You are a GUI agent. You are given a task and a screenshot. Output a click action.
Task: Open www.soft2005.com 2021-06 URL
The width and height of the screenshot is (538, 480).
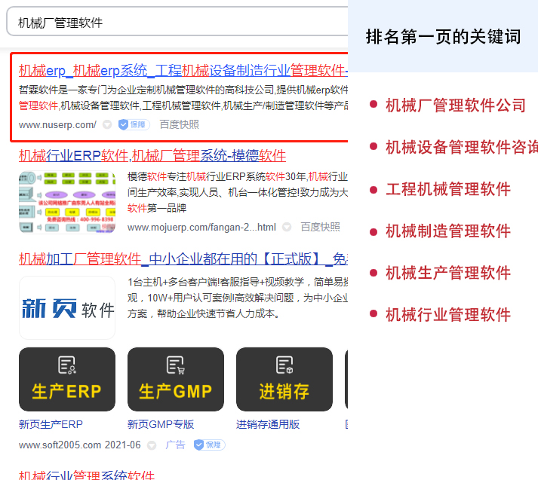tap(79, 445)
